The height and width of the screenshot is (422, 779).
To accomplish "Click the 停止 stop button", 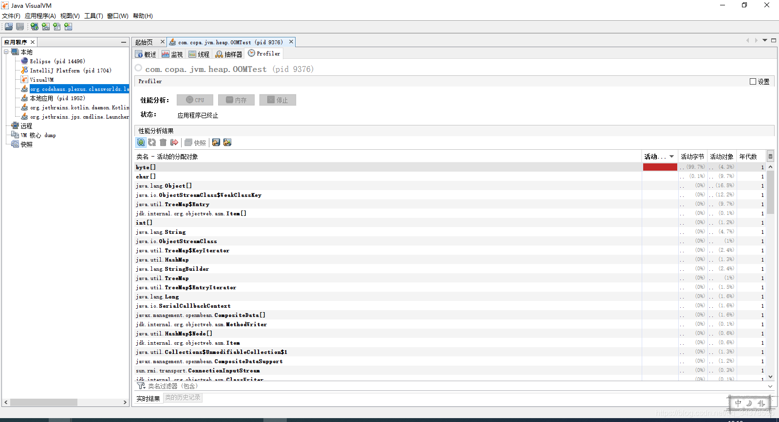I will tap(278, 100).
